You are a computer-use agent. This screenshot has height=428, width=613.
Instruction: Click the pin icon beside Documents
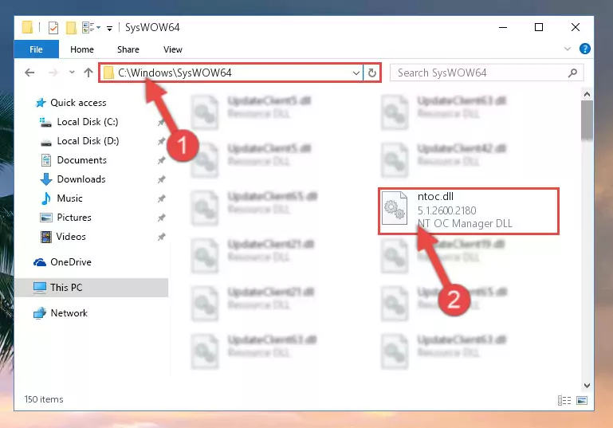(161, 160)
